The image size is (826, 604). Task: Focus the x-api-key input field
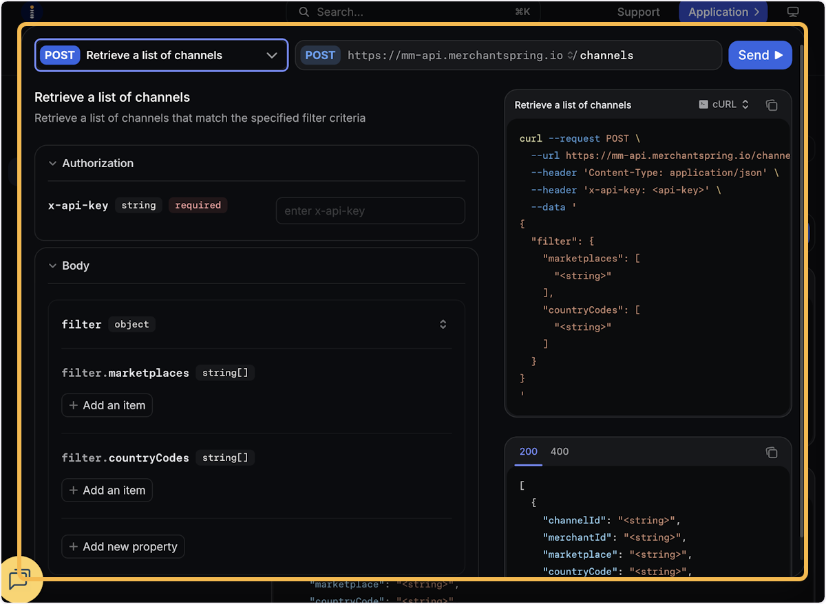point(370,211)
